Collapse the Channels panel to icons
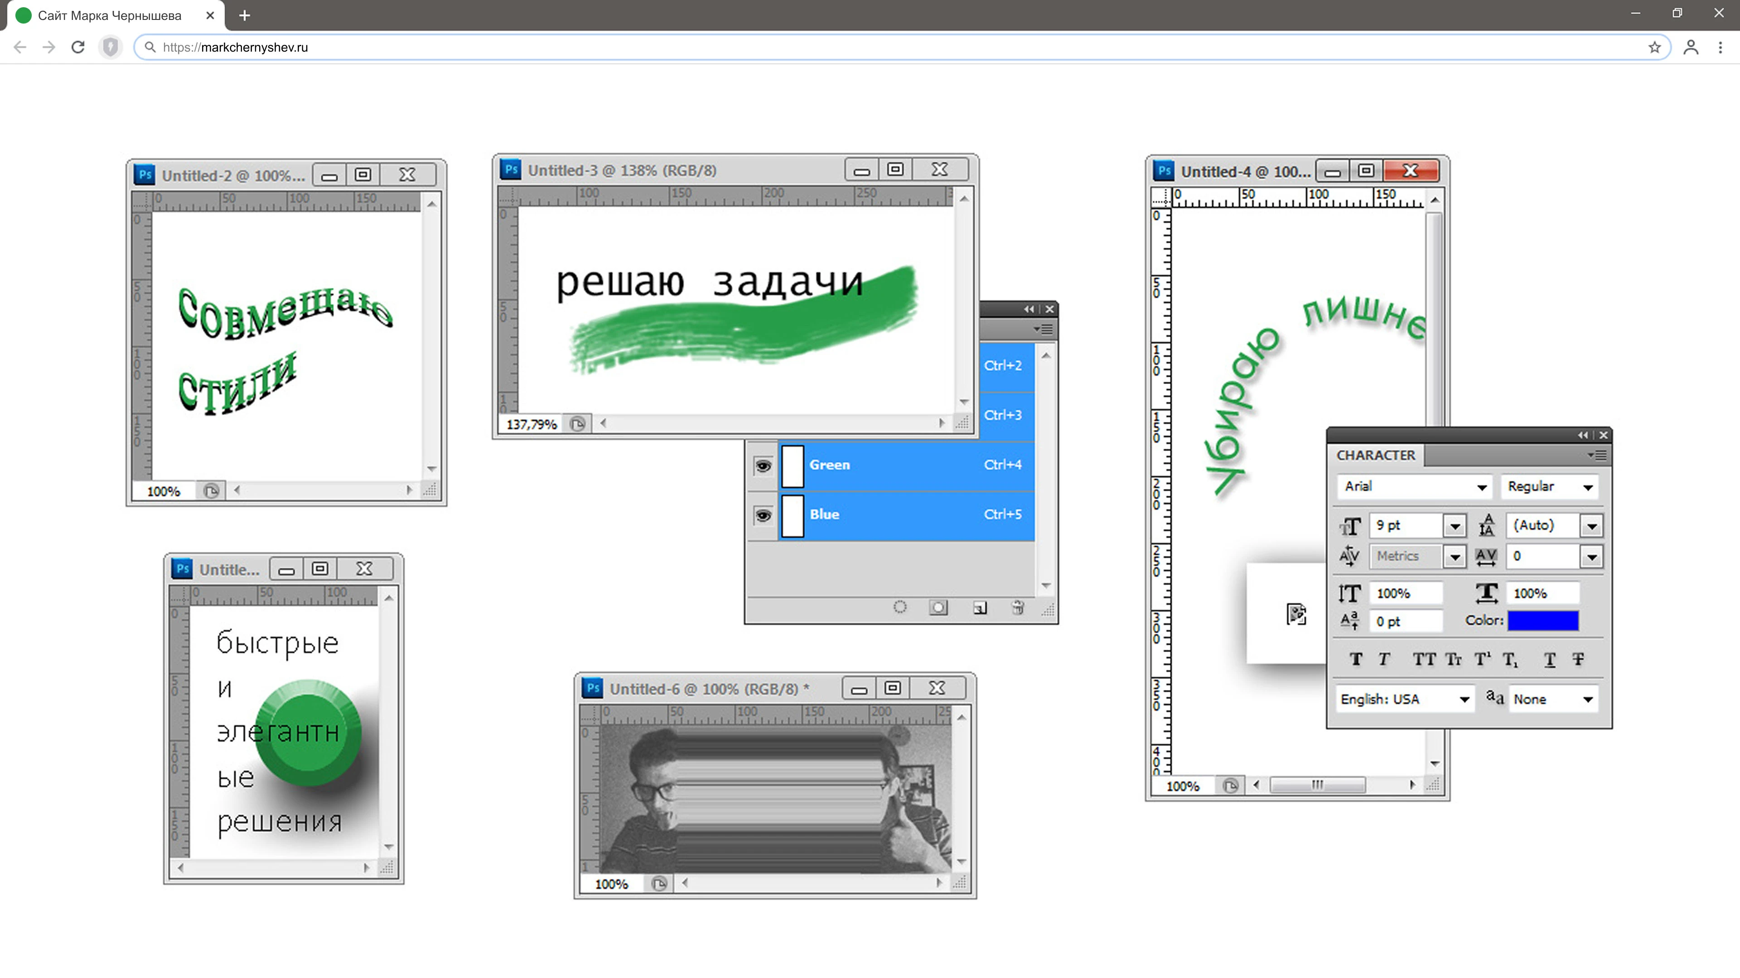This screenshot has width=1740, height=978. (1029, 309)
